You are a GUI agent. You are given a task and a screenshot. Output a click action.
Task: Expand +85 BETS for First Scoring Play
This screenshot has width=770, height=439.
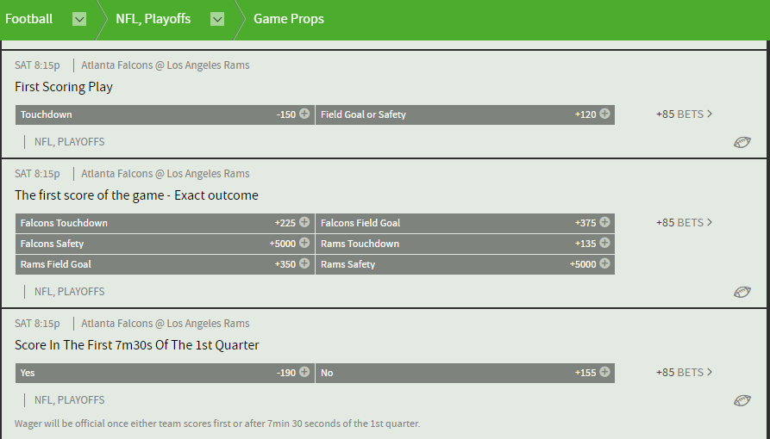[684, 114]
